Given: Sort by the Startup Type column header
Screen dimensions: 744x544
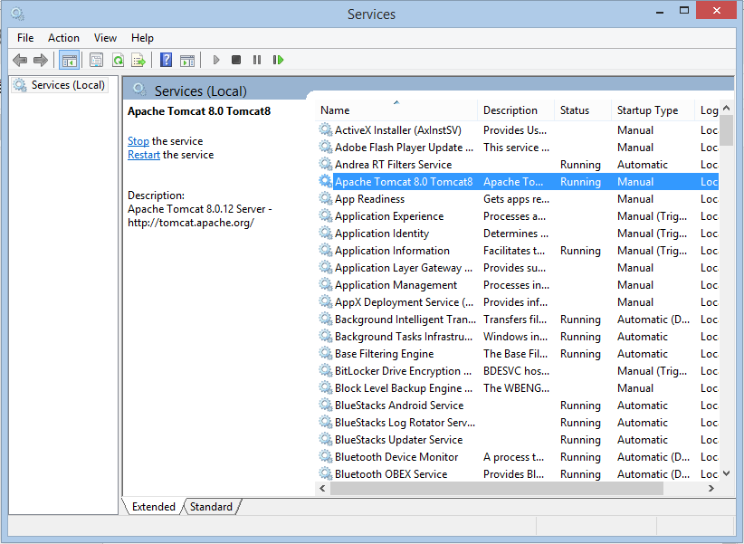Looking at the screenshot, I should (653, 110).
